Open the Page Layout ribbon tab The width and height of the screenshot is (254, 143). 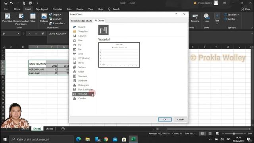click(42, 9)
